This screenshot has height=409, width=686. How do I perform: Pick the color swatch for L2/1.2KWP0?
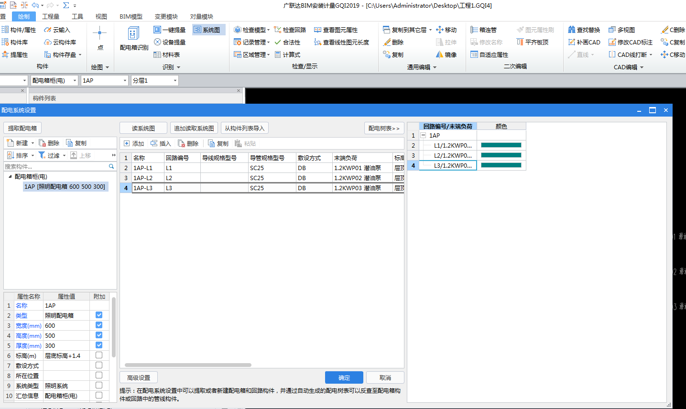pos(501,155)
